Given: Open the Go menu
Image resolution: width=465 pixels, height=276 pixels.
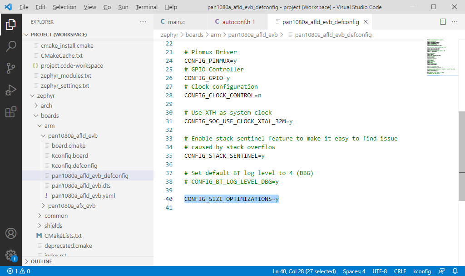Looking at the screenshot, I should tap(107, 7).
